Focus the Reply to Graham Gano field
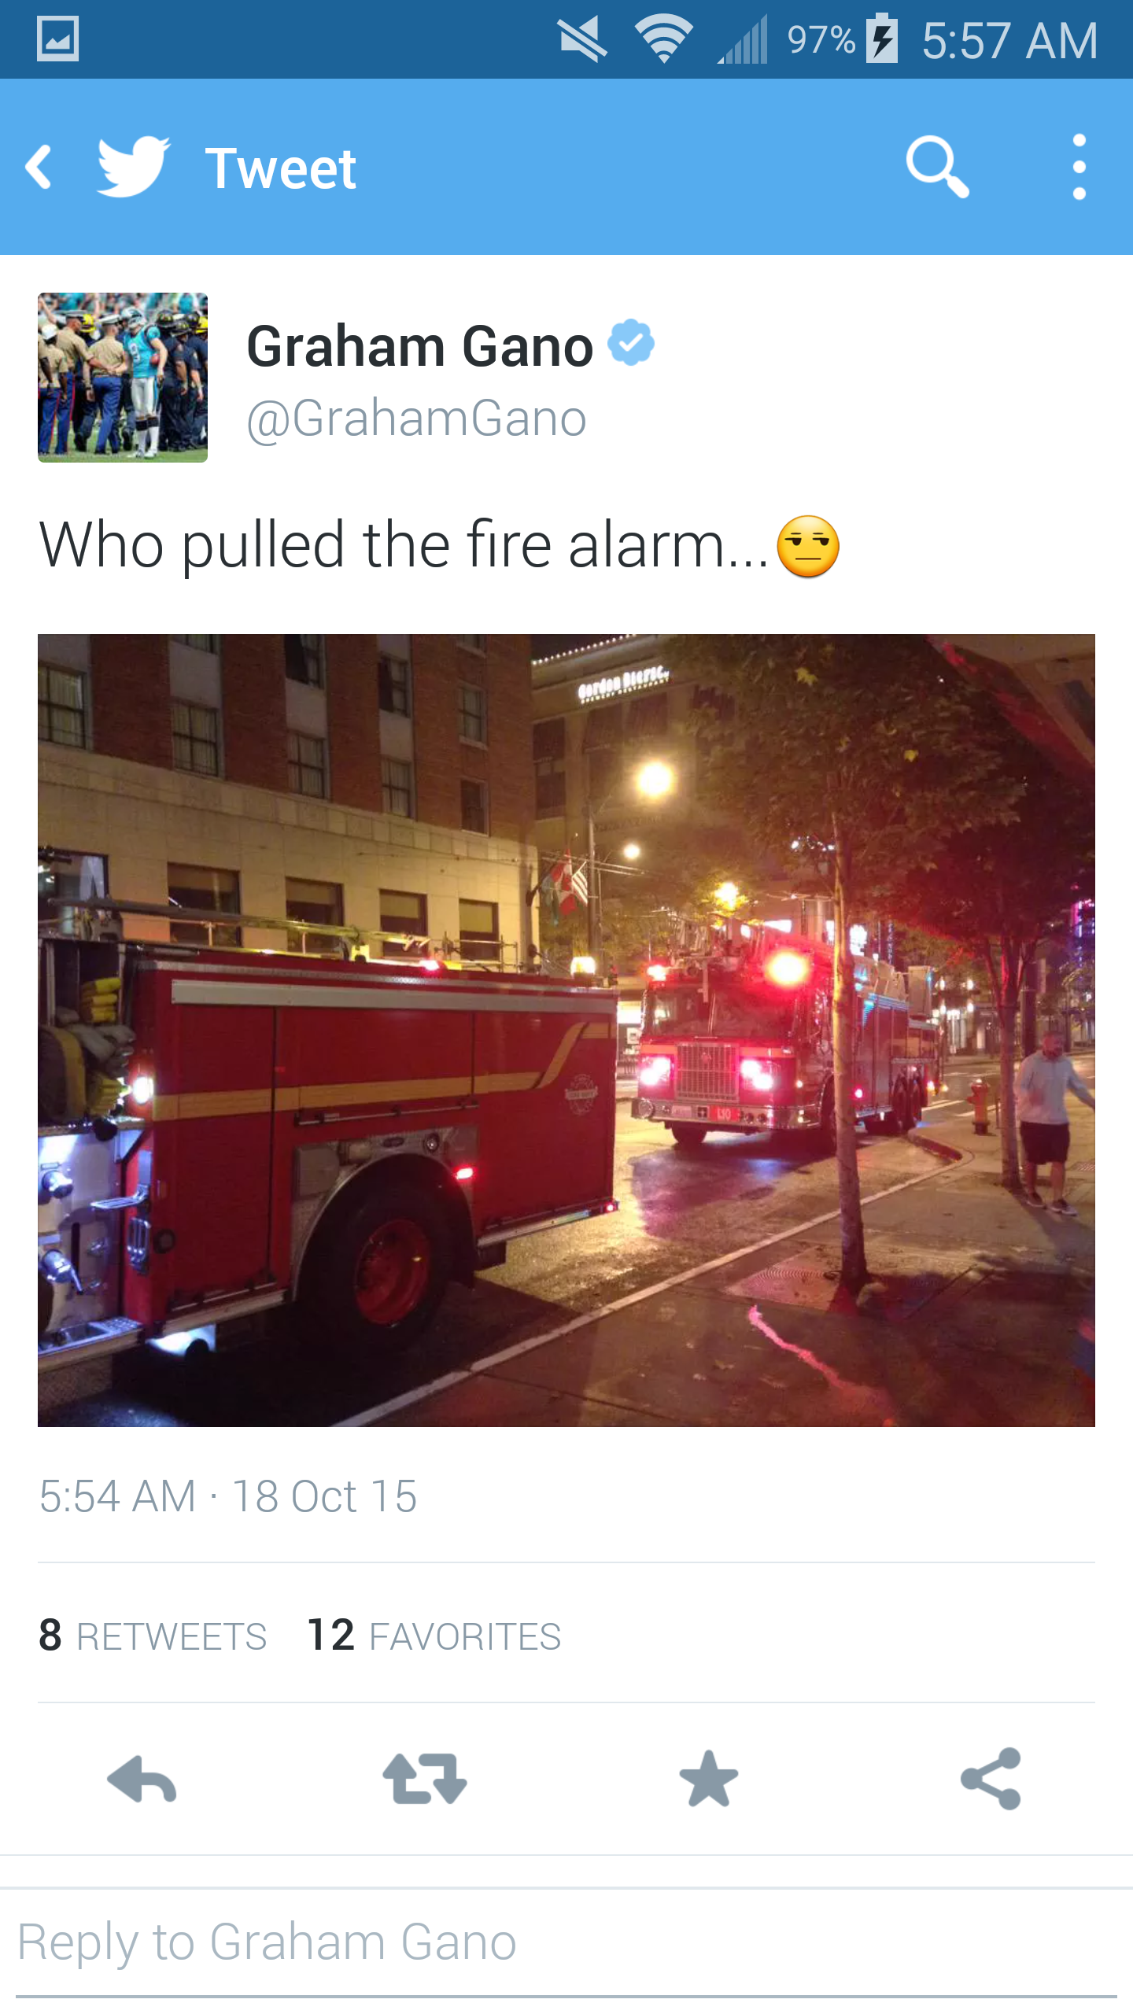The image size is (1133, 2014). [x=566, y=1943]
